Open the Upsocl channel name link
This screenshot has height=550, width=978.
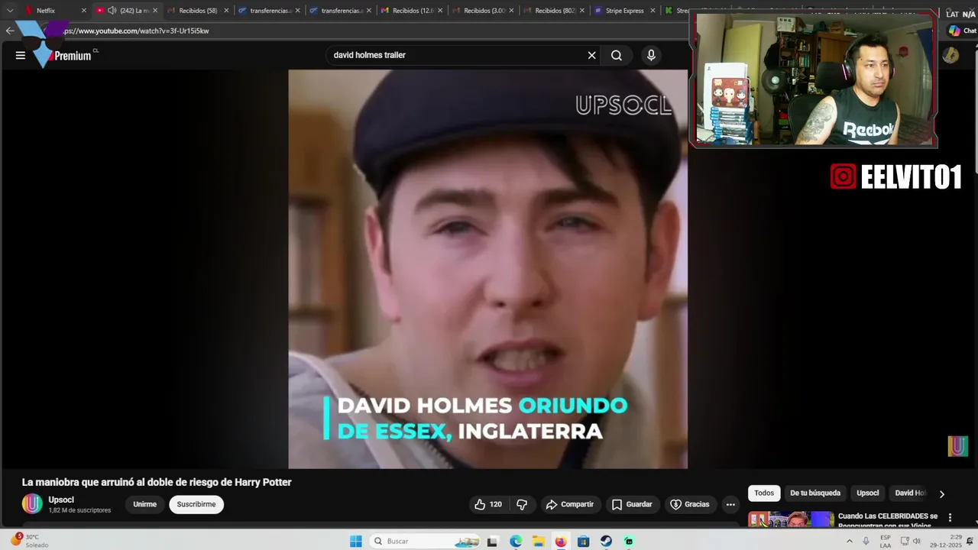click(x=61, y=500)
